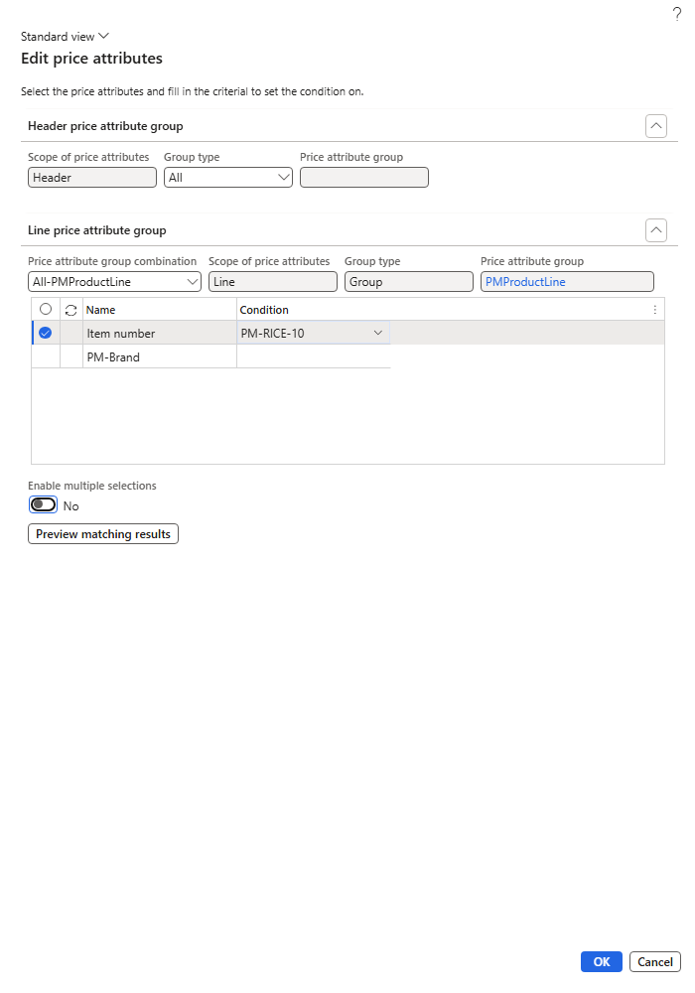Click the Header scope field
695x993 pixels.
click(x=91, y=178)
